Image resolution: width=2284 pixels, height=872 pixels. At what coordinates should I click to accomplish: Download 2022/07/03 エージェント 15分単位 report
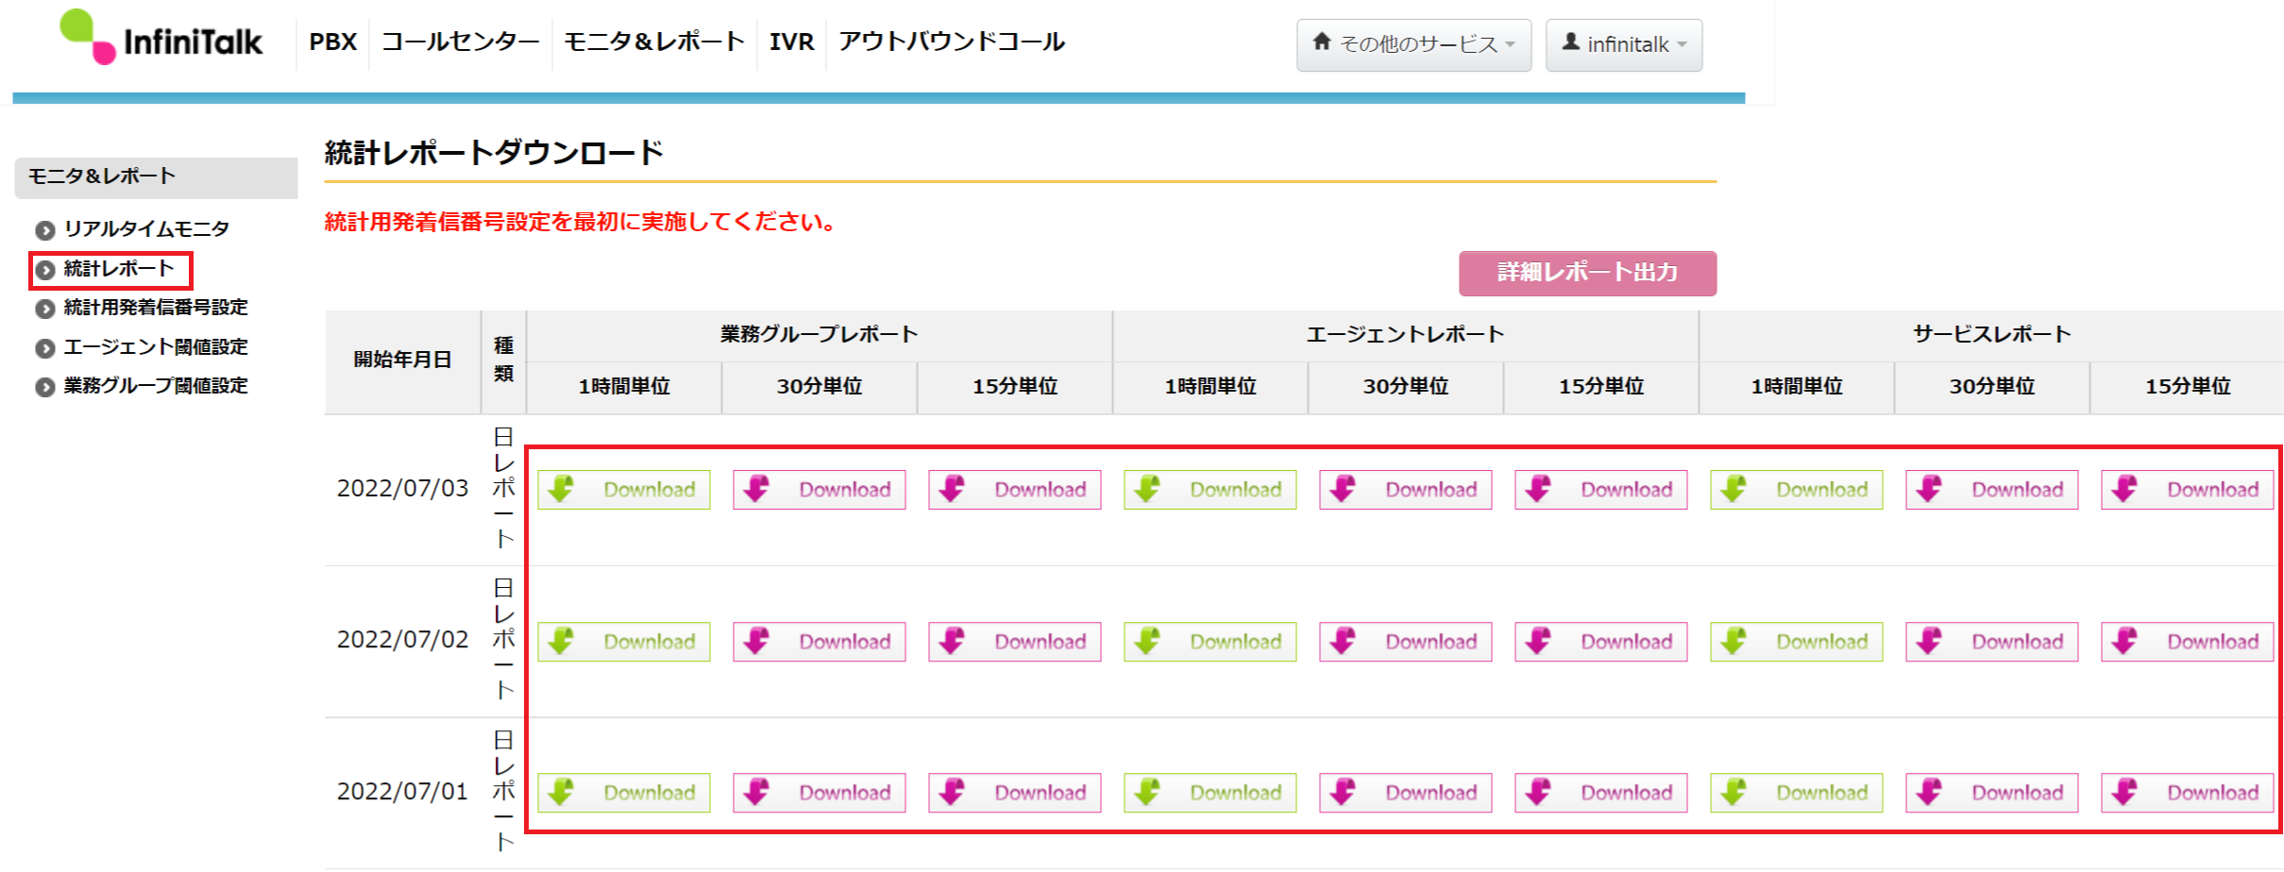[1601, 490]
